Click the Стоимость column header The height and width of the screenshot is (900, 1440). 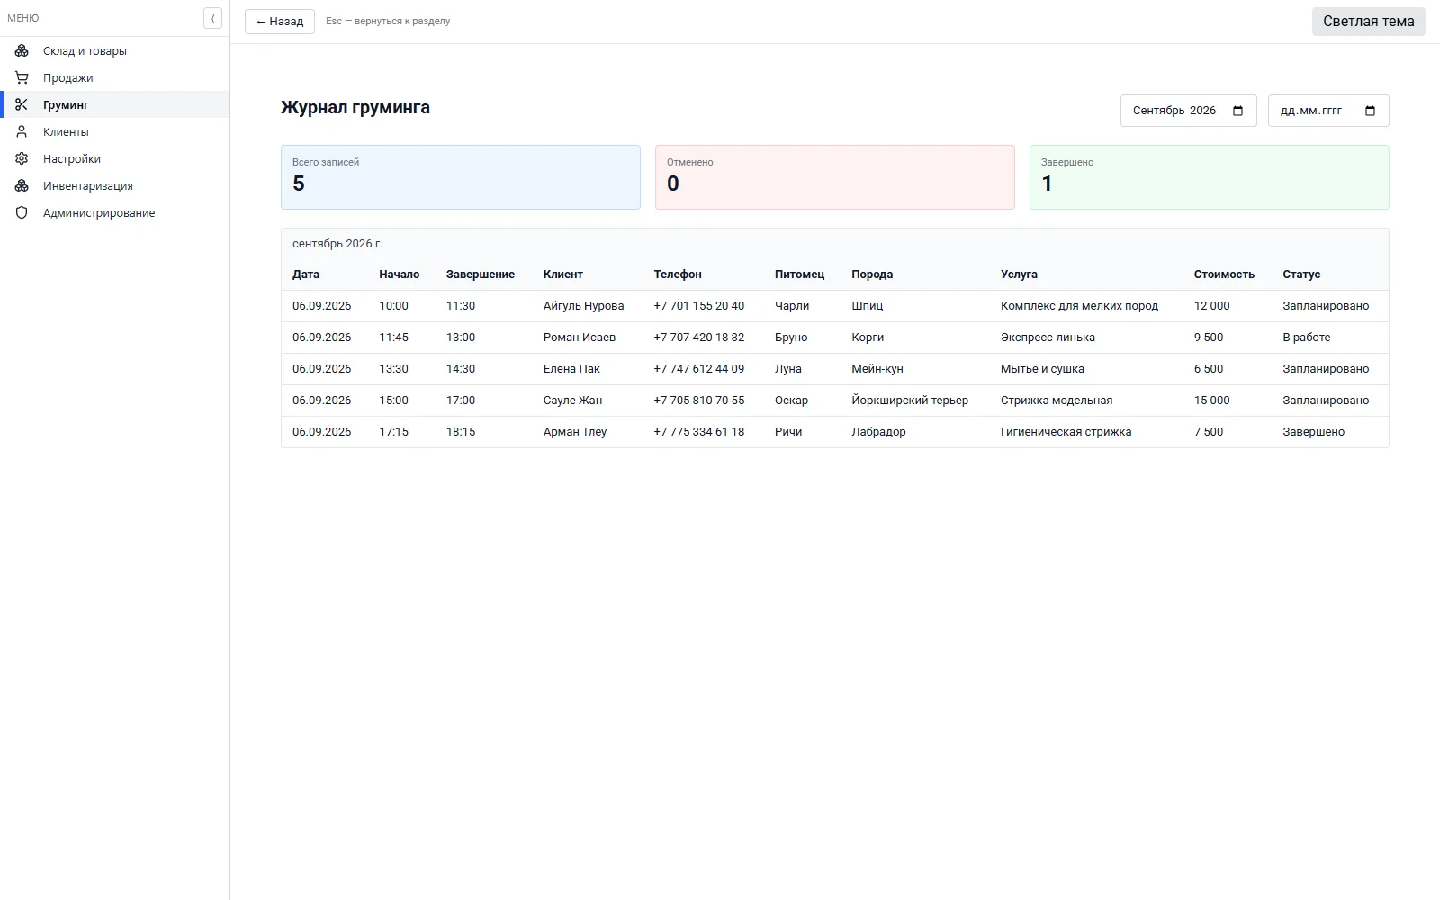point(1224,274)
